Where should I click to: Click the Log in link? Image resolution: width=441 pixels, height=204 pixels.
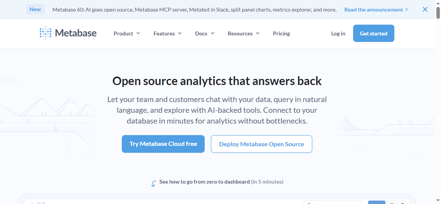[338, 33]
